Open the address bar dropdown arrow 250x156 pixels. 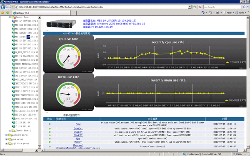pos(190,7)
